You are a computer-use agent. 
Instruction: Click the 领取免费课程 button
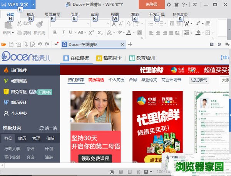click(x=95, y=158)
